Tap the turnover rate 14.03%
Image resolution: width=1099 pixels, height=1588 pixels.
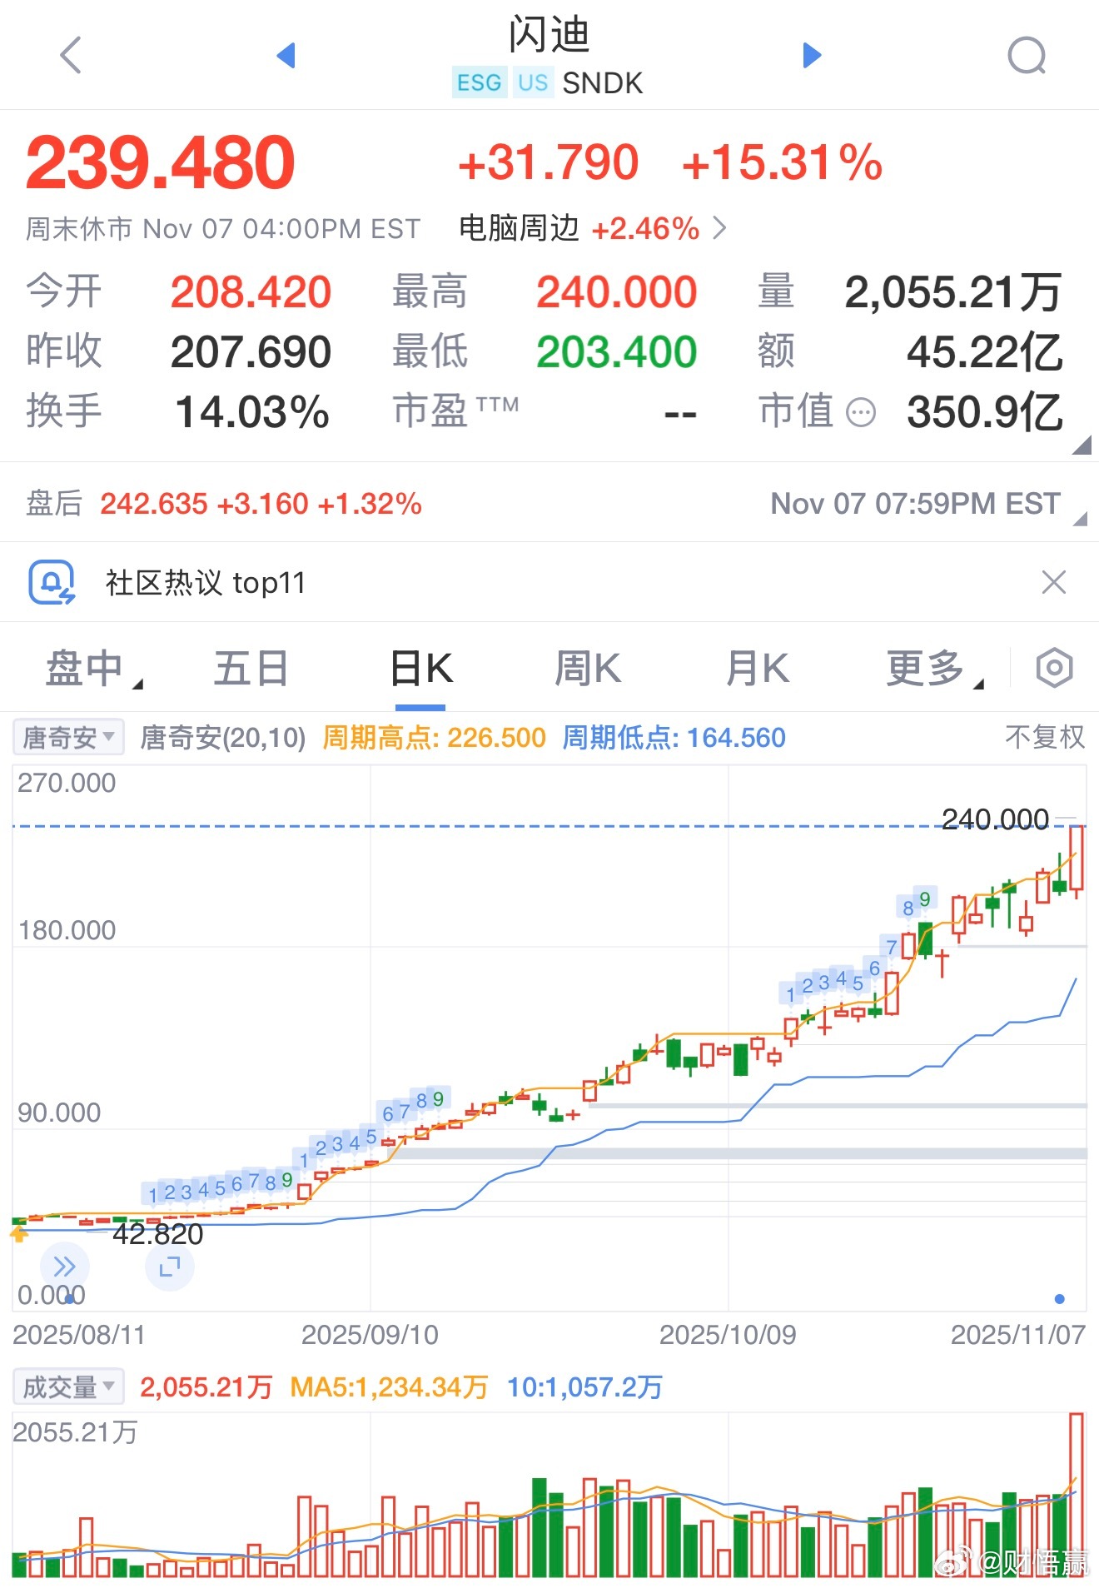pyautogui.click(x=253, y=412)
